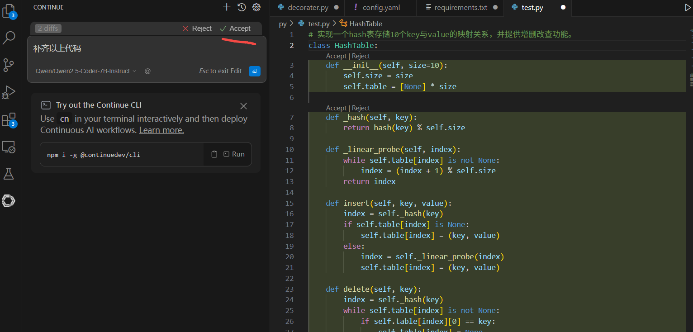This screenshot has width=693, height=332.
Task: Click the CONTINUE panel title
Action: [48, 7]
